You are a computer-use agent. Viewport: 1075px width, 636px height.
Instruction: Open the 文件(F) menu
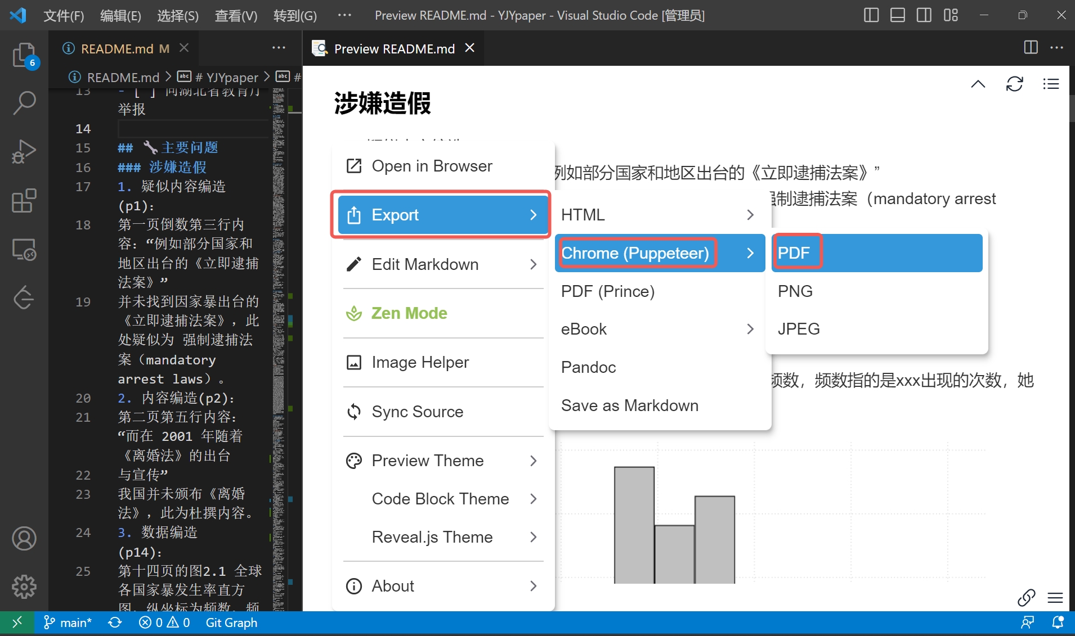(64, 15)
